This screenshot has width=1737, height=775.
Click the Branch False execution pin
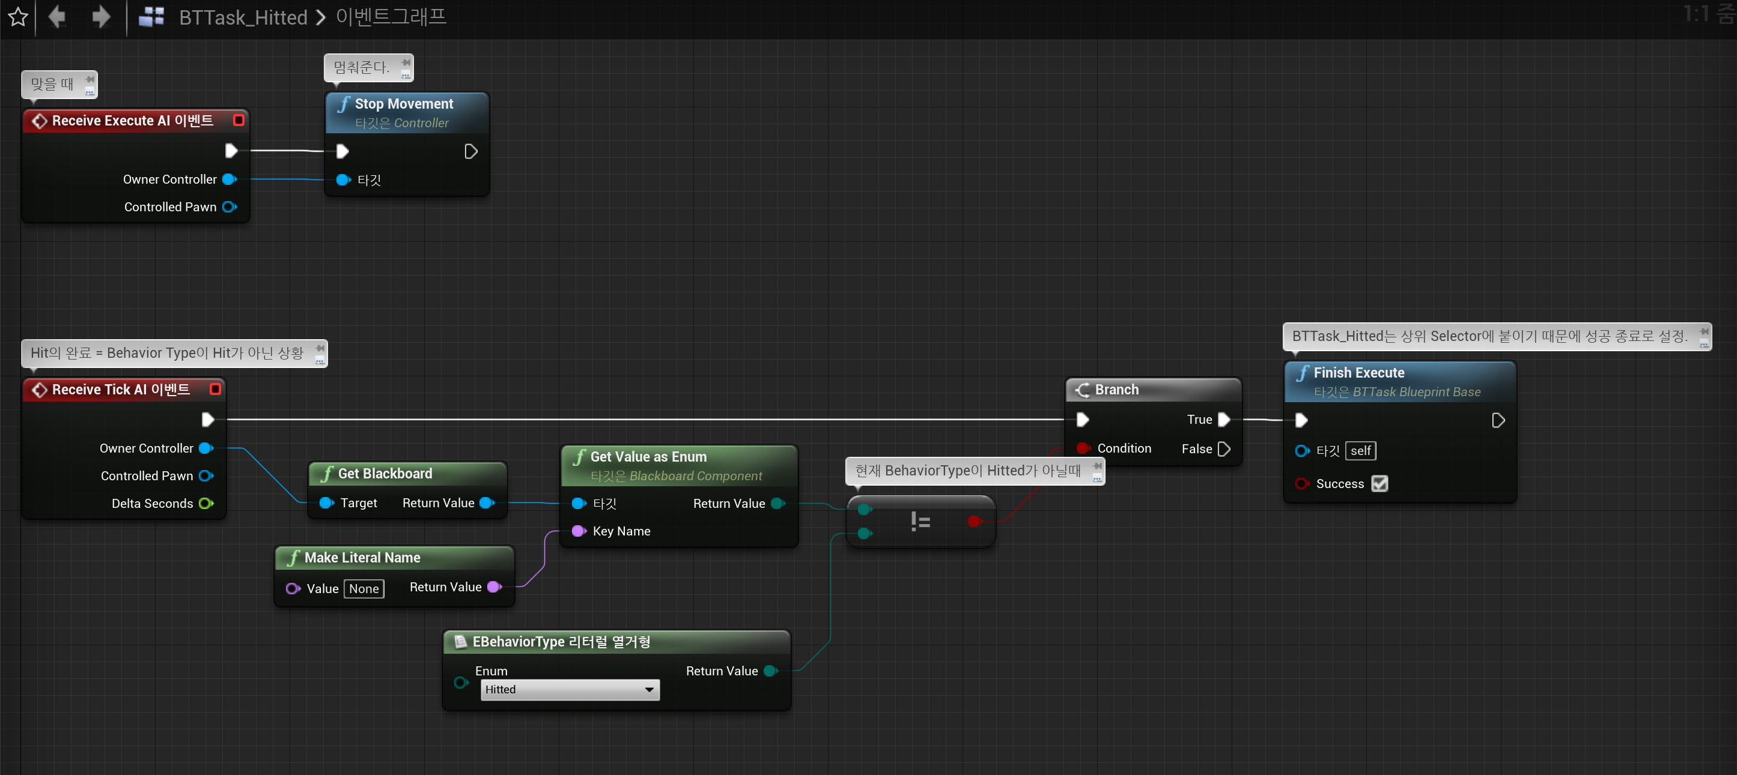coord(1224,449)
